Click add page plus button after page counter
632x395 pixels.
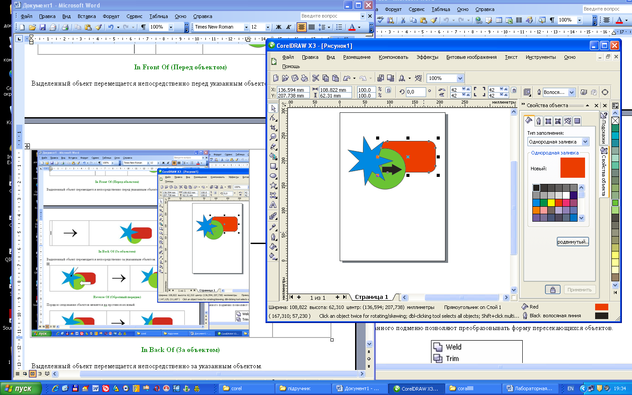[x=337, y=297]
